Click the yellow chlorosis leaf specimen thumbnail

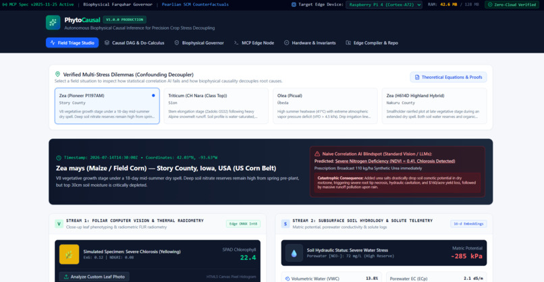69,254
